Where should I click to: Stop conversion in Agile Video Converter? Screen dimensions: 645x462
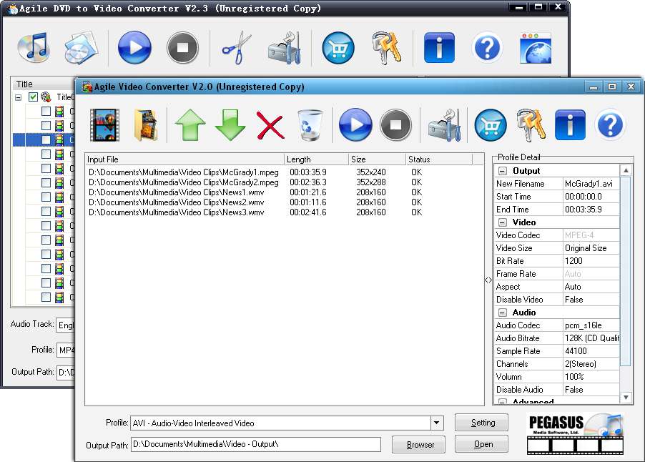[395, 124]
